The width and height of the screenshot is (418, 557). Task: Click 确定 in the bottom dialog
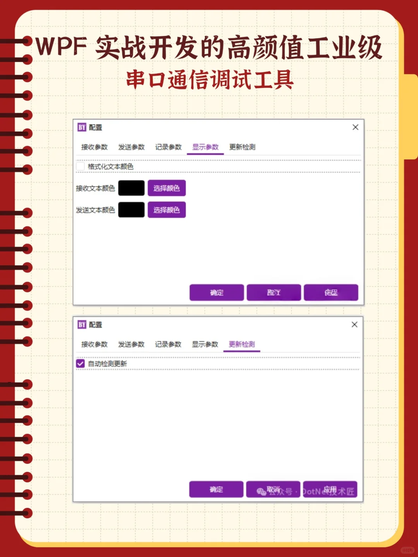pos(216,489)
